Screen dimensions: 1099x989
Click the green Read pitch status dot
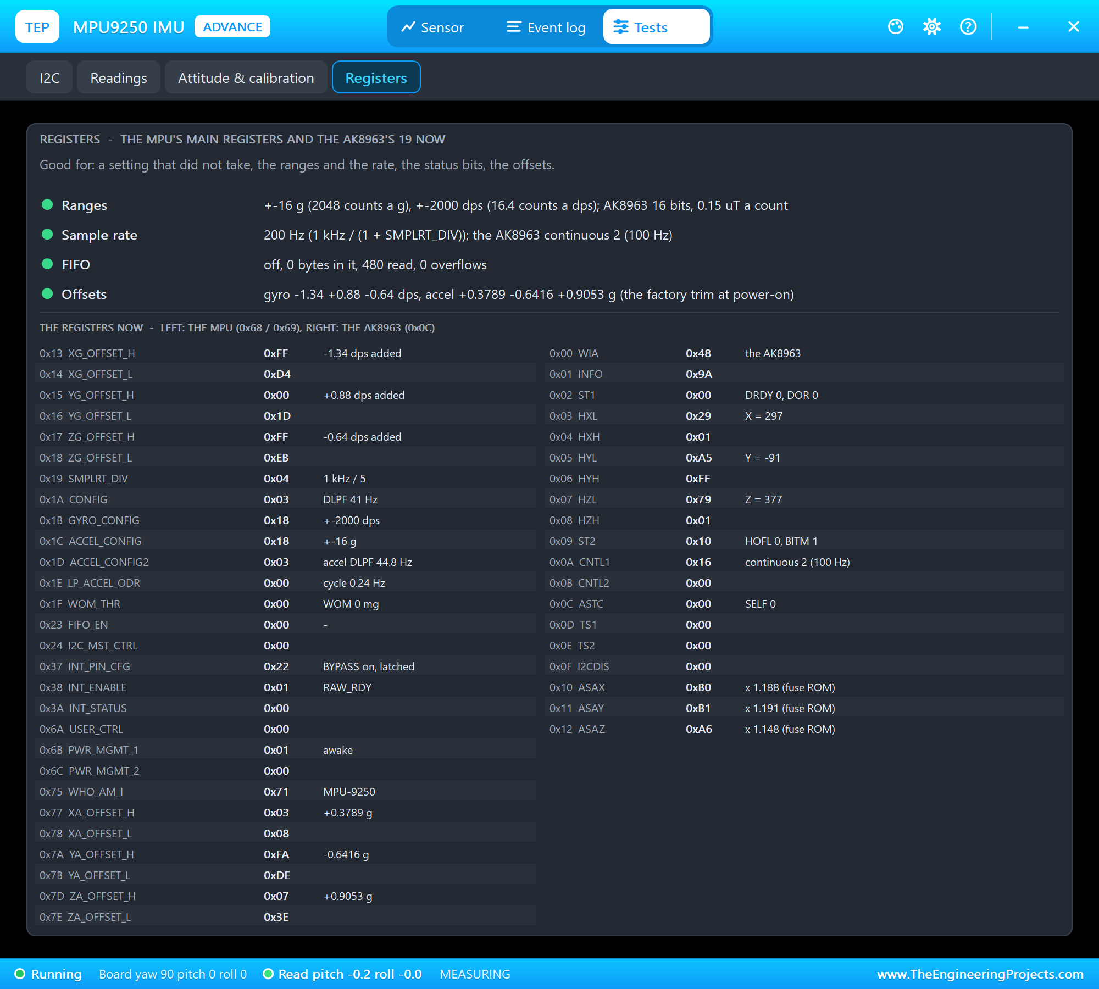click(x=268, y=974)
